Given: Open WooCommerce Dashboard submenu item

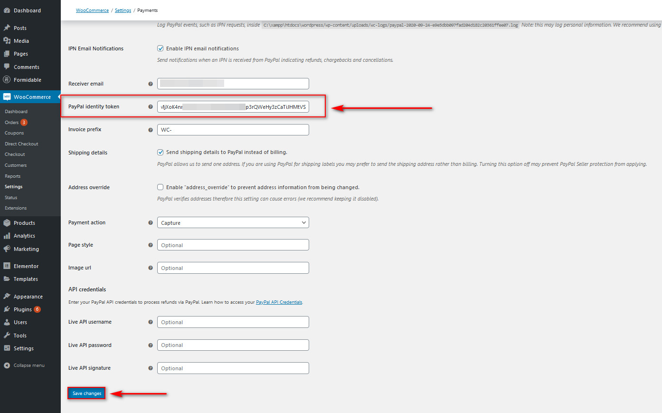Looking at the screenshot, I should coord(16,112).
